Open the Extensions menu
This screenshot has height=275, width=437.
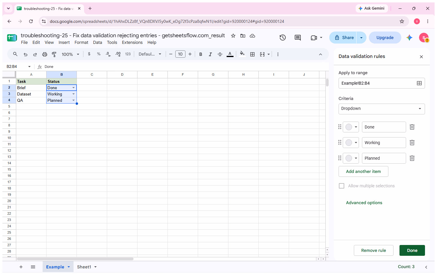pos(132,42)
